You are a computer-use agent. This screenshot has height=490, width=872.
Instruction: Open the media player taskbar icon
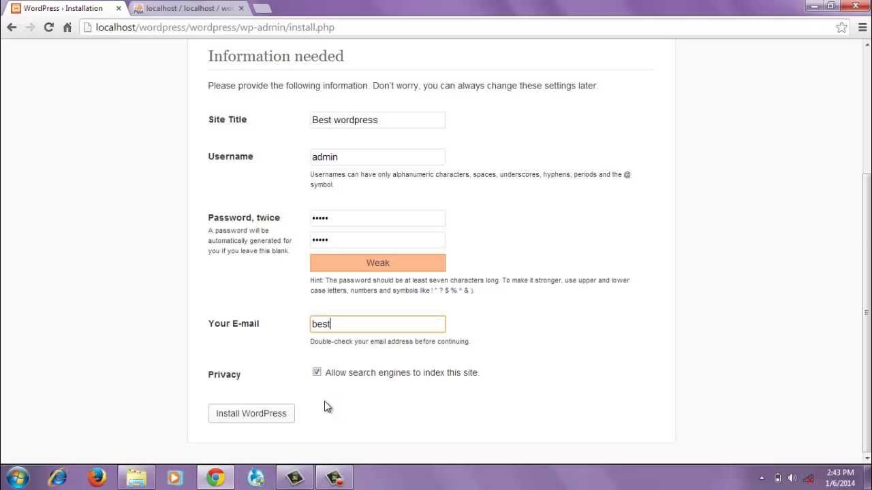pos(175,478)
